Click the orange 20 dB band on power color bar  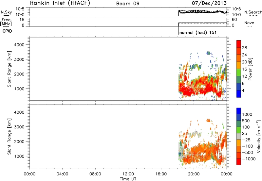(239, 58)
